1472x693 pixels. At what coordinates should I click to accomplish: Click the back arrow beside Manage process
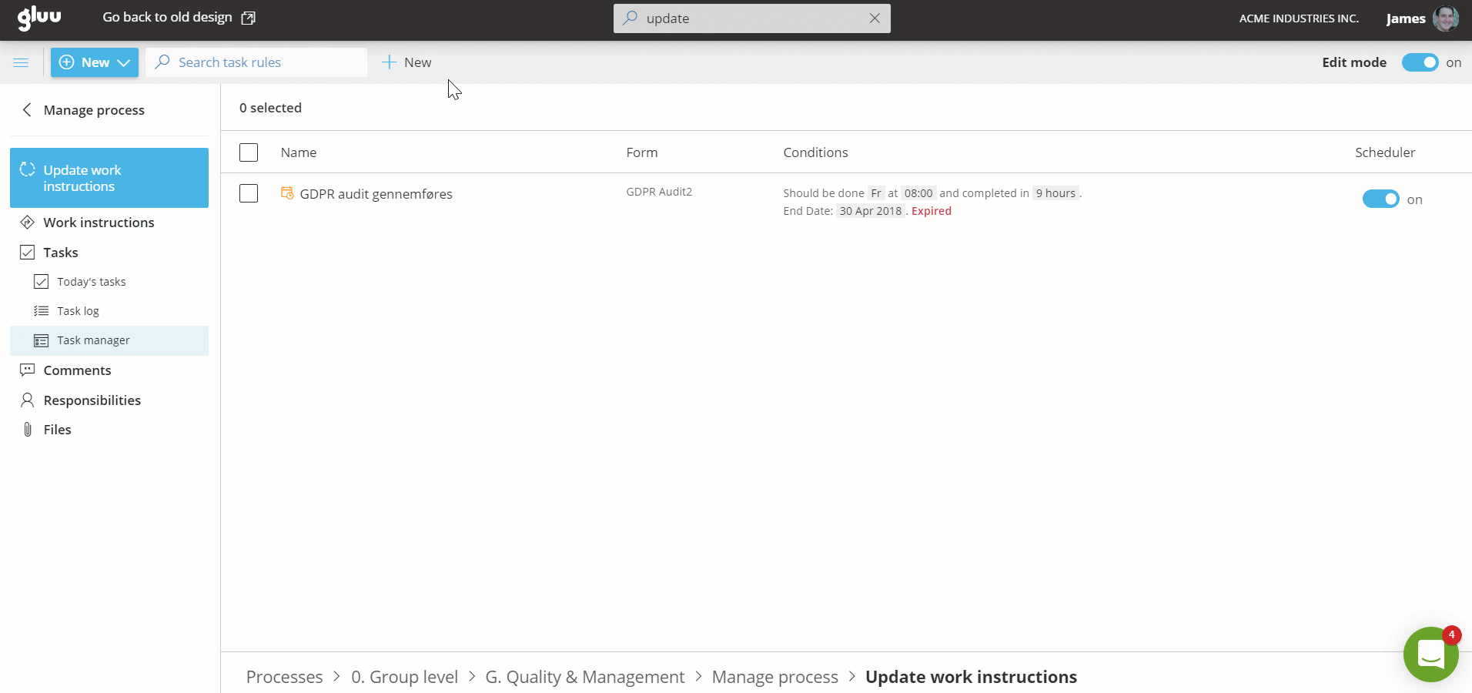coord(27,110)
